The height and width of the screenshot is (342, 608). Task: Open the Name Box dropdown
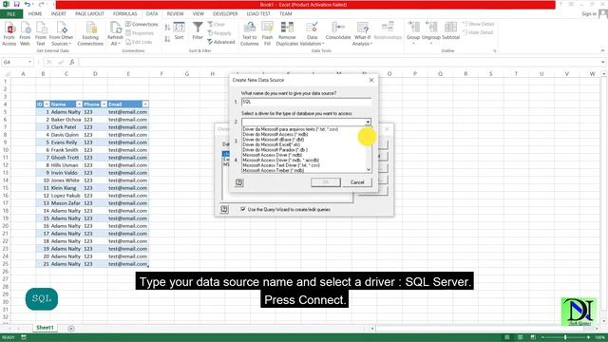point(29,62)
